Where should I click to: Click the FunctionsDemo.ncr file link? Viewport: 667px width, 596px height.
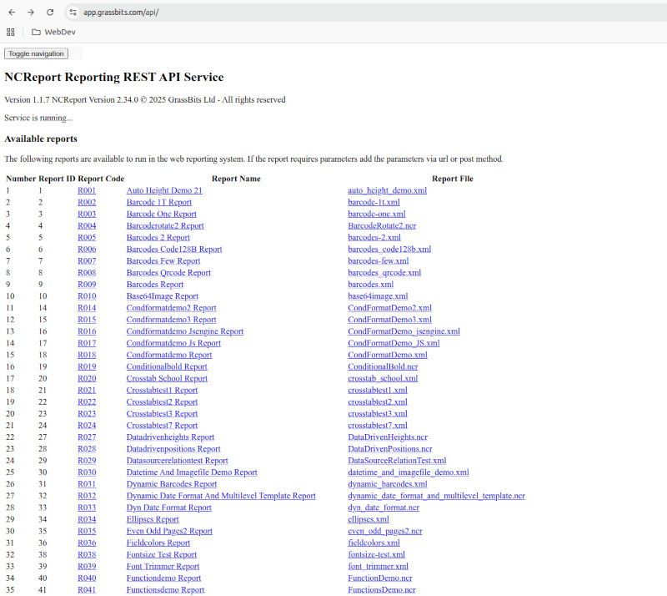[x=381, y=589]
